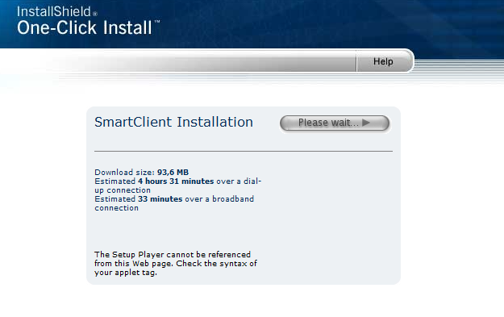Click the InstallShield One-Click Install logo
504x317 pixels.
click(x=89, y=21)
